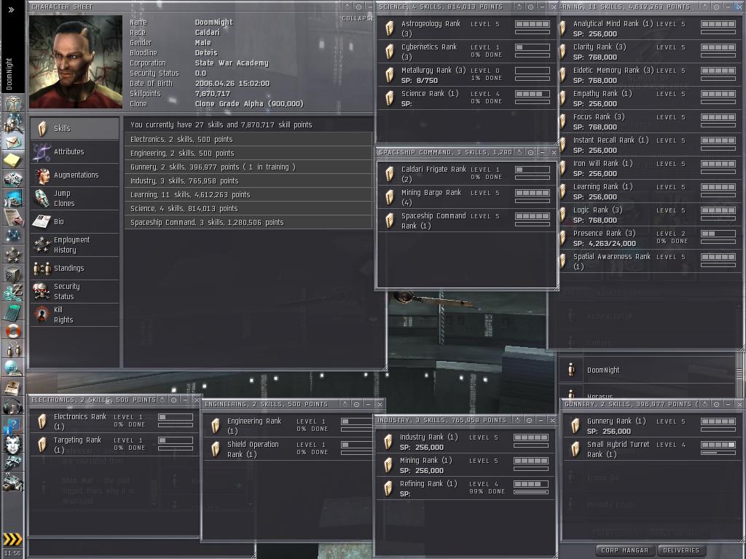Click the book icon beside Mining Barge skill

coord(390,197)
